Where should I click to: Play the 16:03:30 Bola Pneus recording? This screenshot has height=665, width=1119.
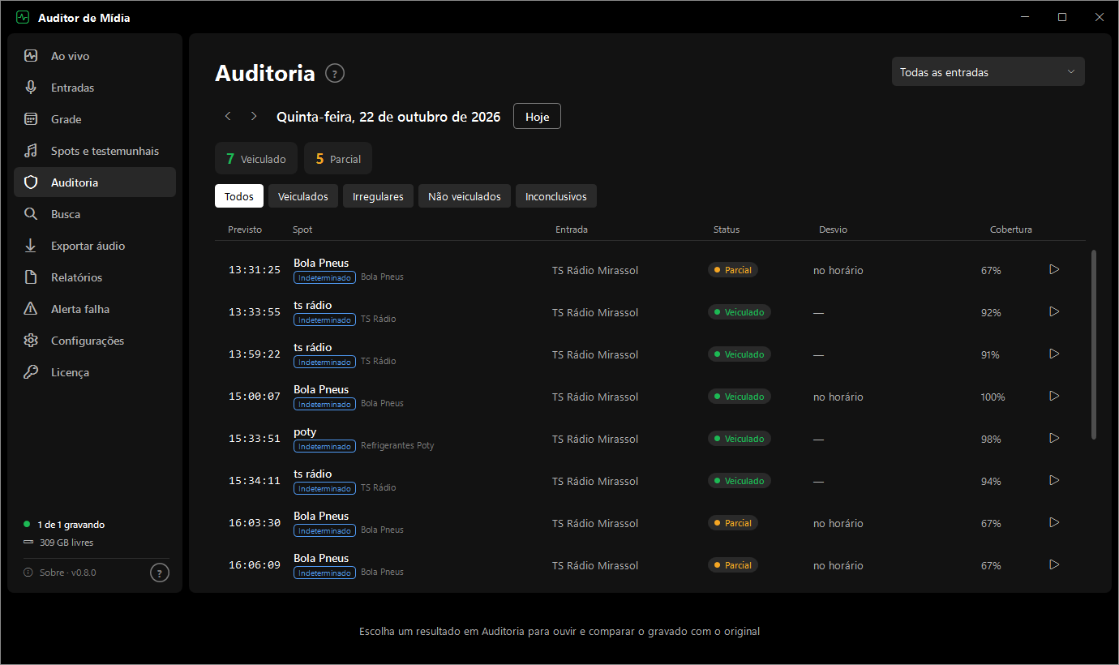[x=1054, y=522]
